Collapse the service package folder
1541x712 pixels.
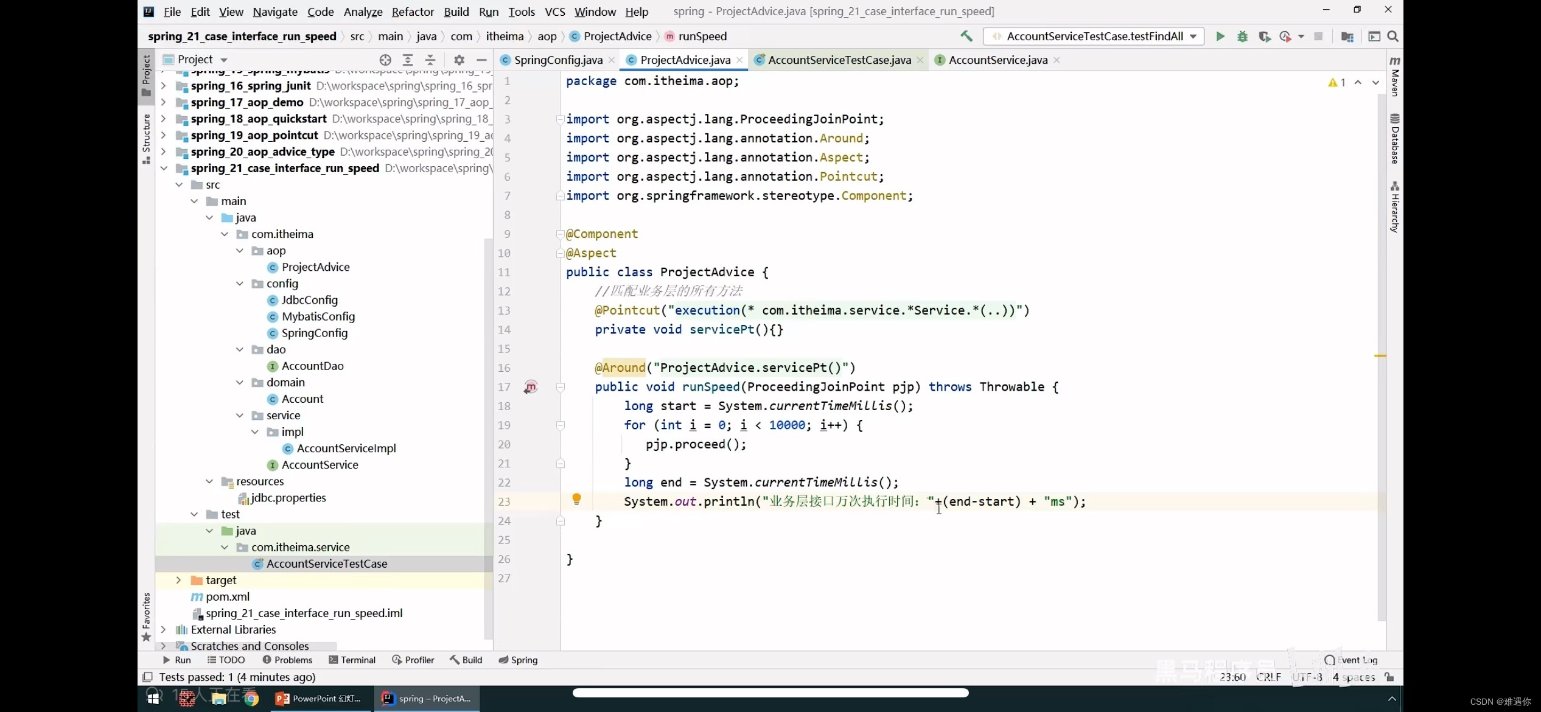coord(240,416)
